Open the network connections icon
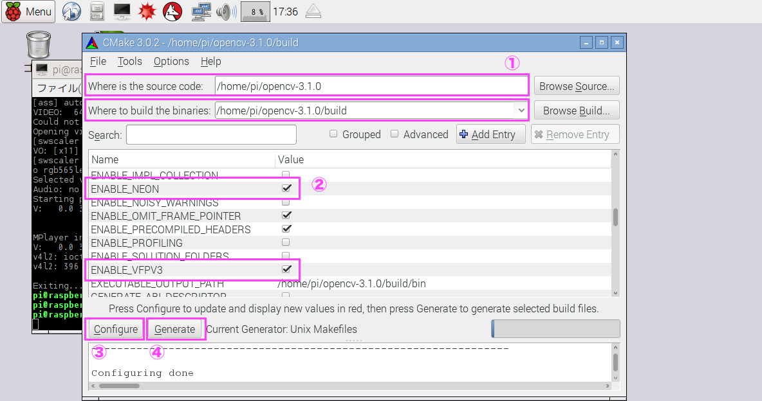This screenshot has height=401, width=762. (x=201, y=12)
